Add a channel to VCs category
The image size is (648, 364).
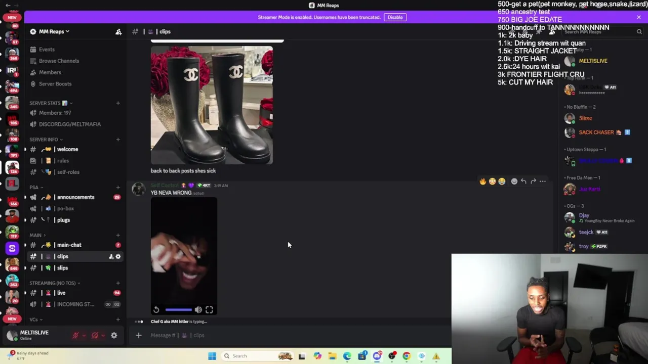click(118, 320)
